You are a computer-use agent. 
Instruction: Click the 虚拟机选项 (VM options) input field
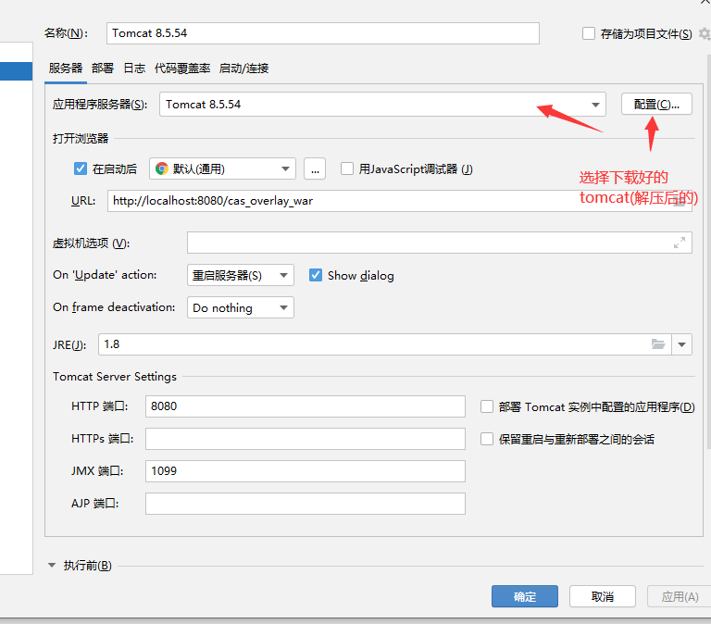(440, 243)
